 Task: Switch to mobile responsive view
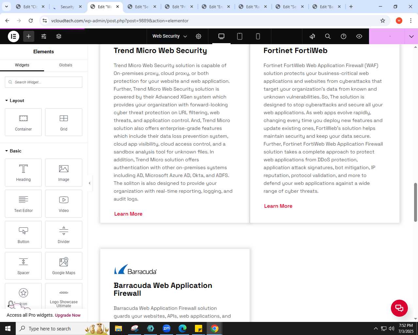pyautogui.click(x=258, y=36)
